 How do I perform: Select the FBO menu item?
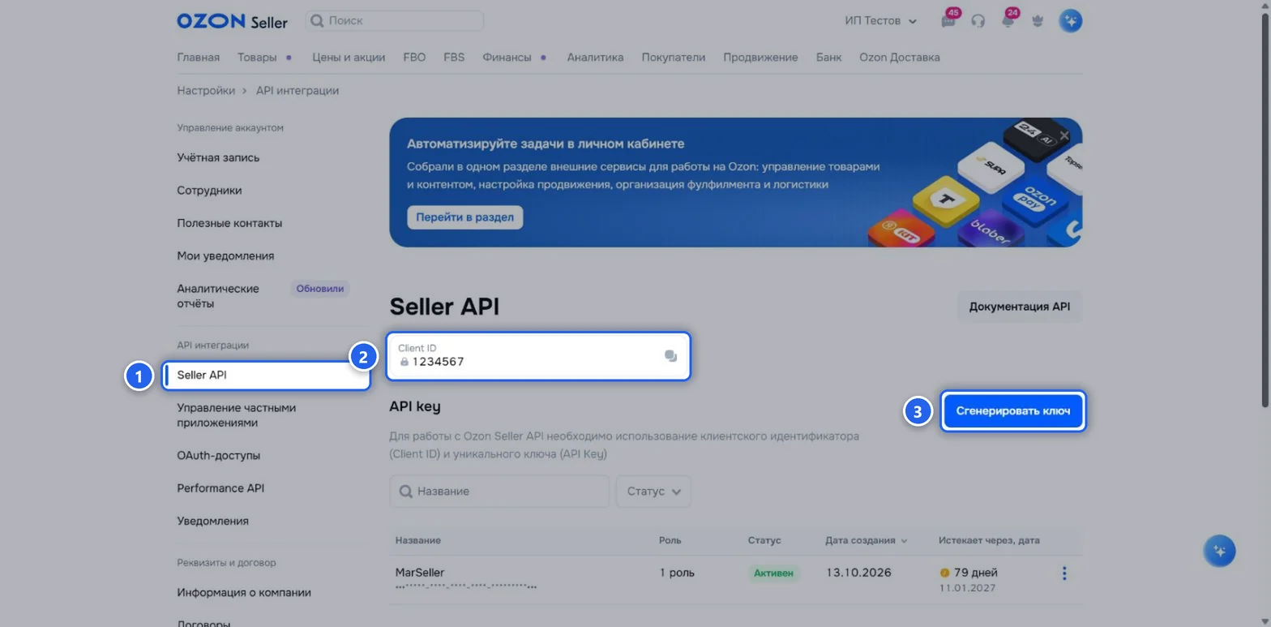coord(414,58)
